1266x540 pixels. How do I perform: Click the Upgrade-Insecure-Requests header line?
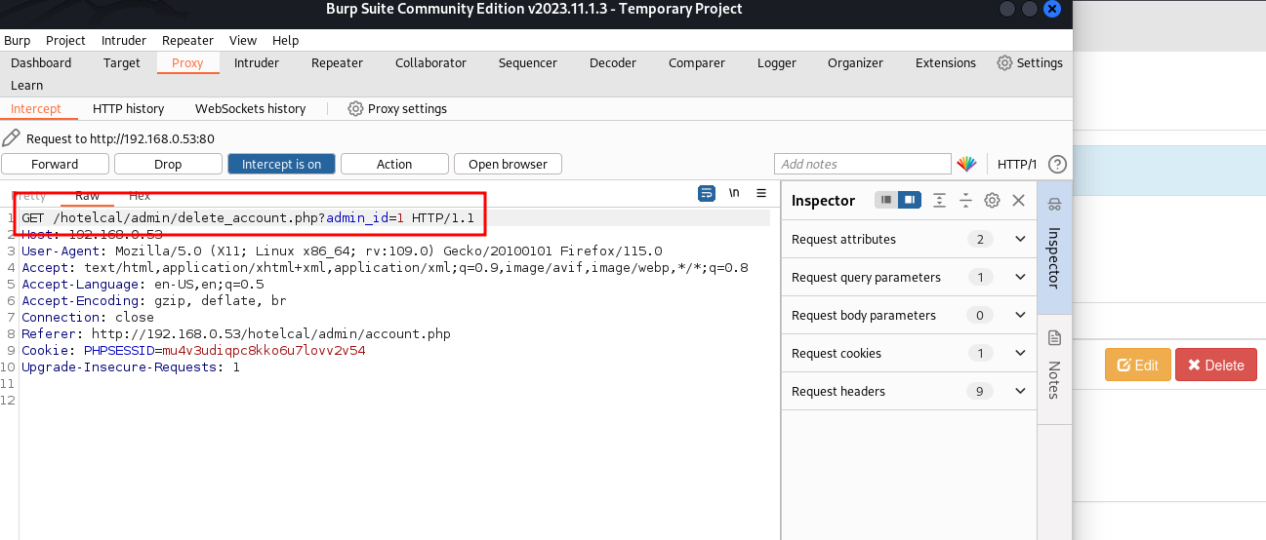pyautogui.click(x=131, y=367)
